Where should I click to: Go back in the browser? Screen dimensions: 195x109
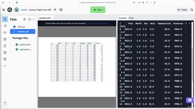[x=9, y=3]
